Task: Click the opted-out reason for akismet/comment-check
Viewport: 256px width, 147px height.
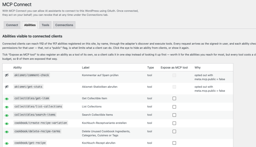Action: 210,77
